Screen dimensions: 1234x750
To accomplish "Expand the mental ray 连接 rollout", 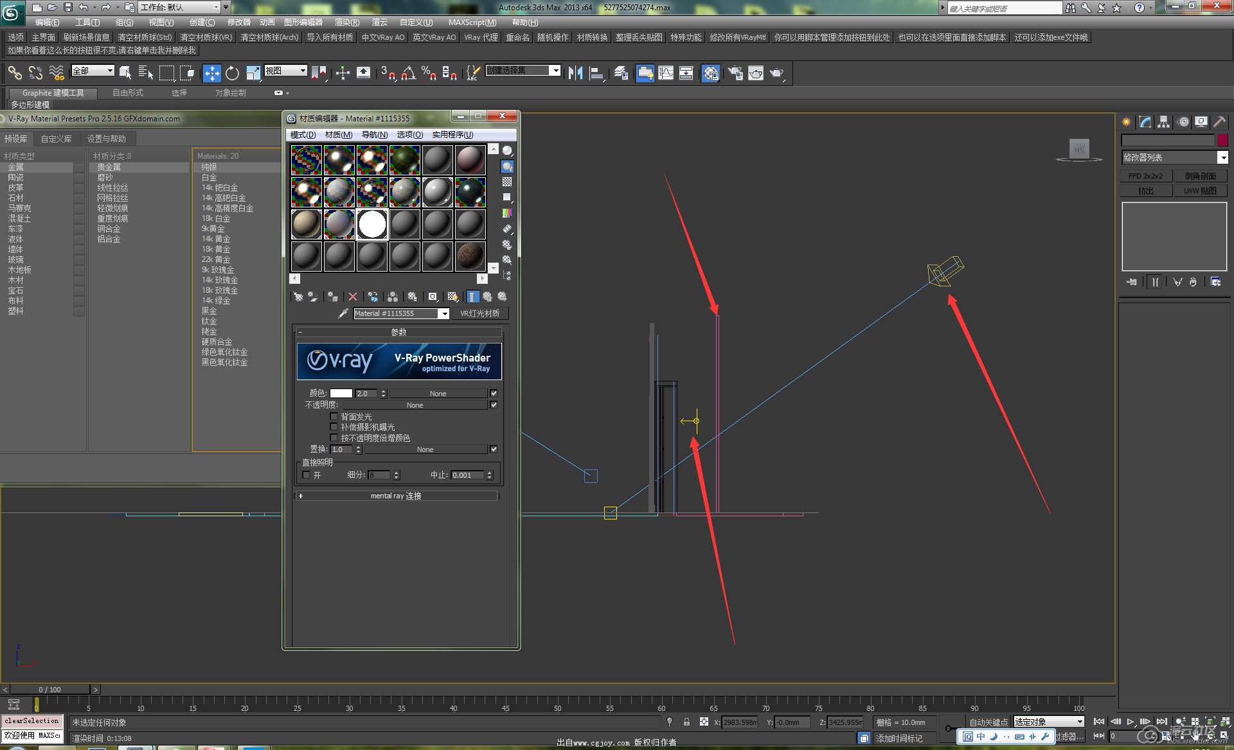I will pyautogui.click(x=397, y=496).
